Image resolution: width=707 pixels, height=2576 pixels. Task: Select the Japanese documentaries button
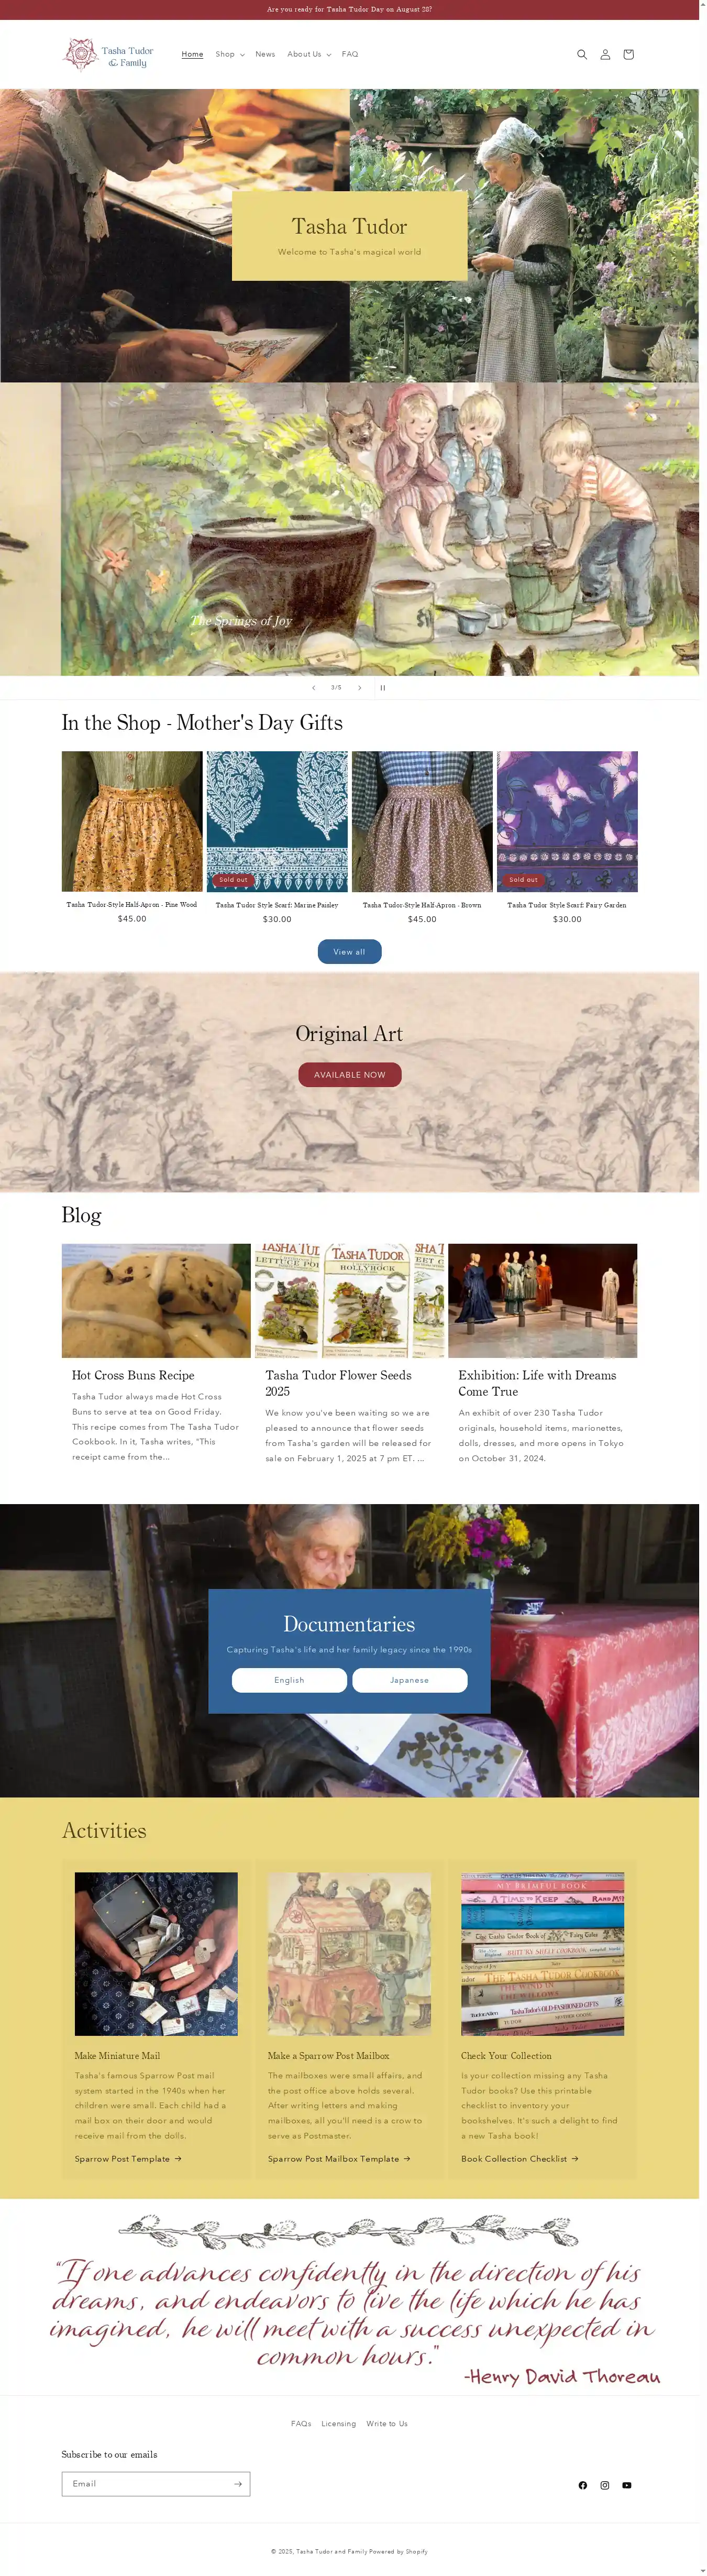click(410, 1679)
